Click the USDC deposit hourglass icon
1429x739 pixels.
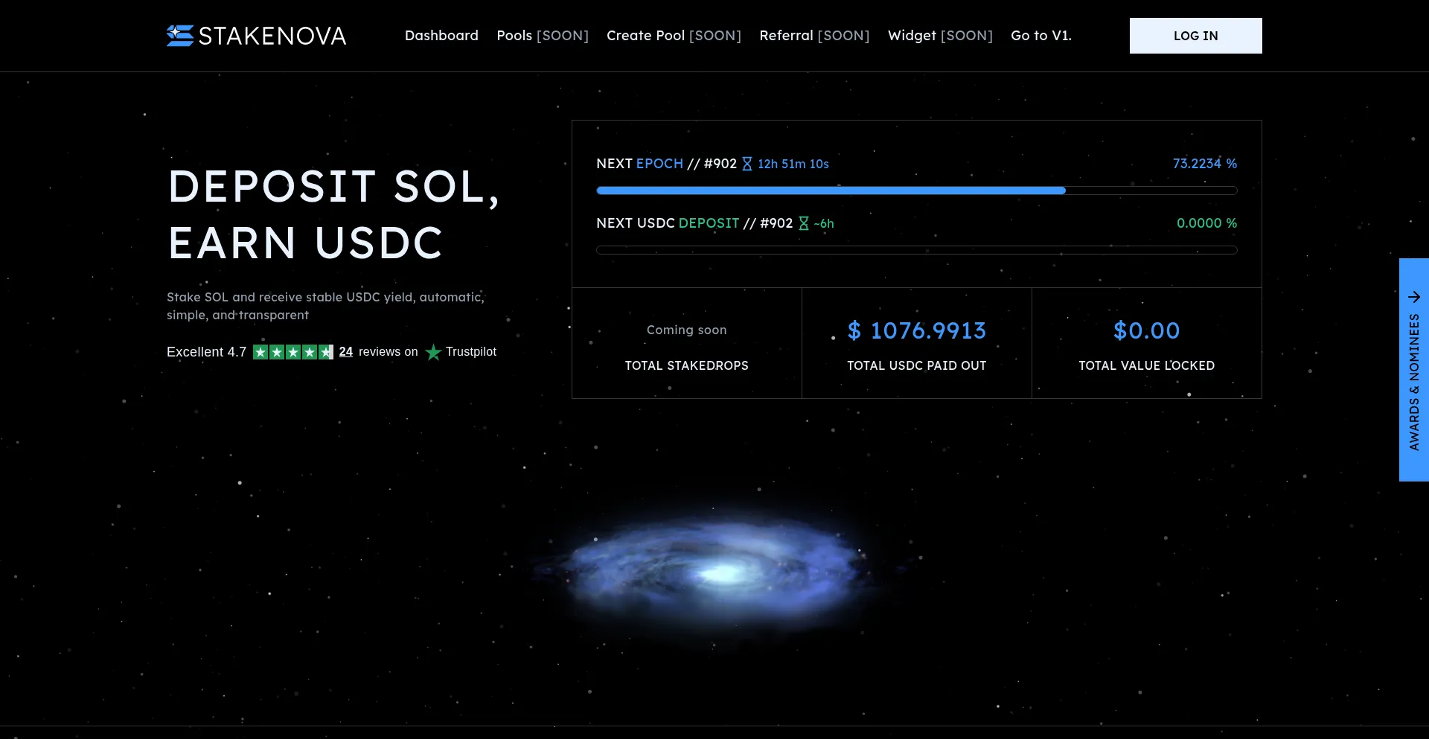pos(804,223)
